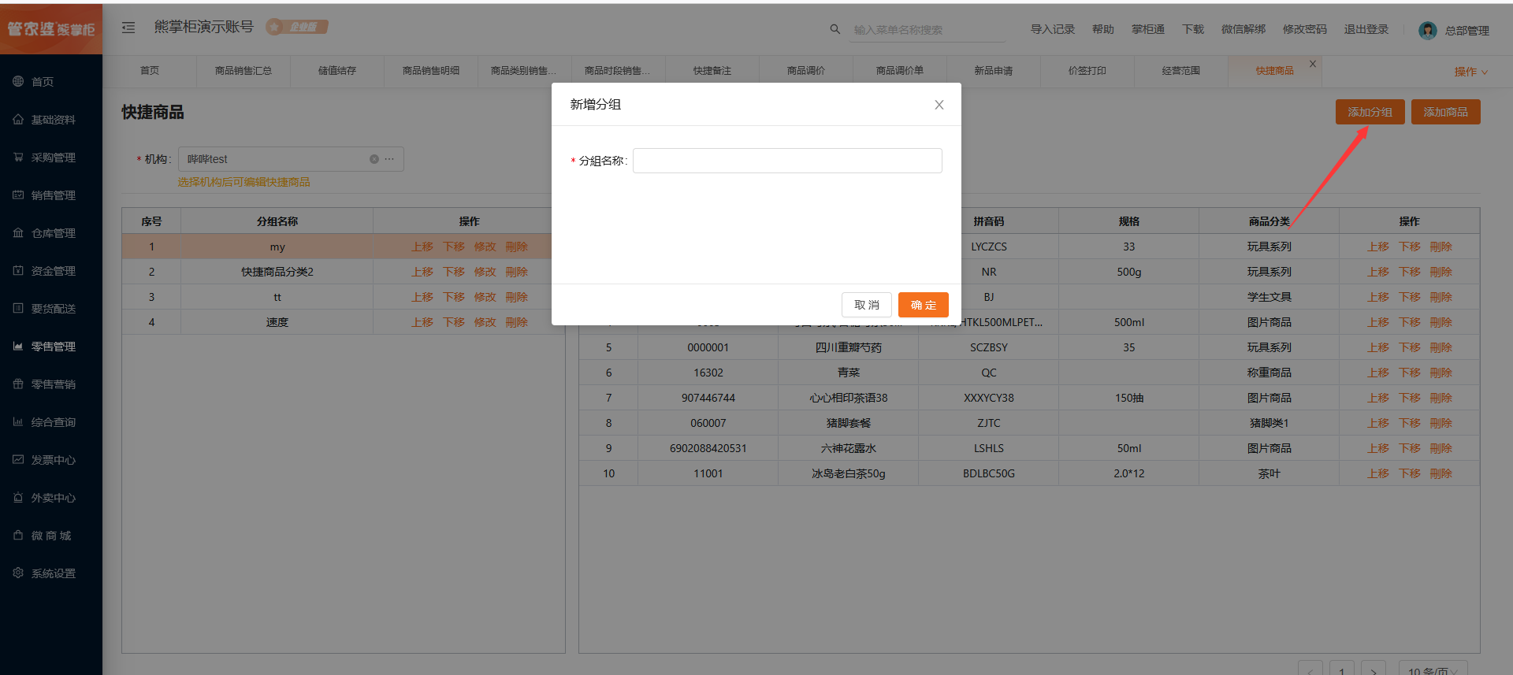This screenshot has width=1513, height=675.
Task: Open 机构 selector ellipsis button
Action: point(389,159)
